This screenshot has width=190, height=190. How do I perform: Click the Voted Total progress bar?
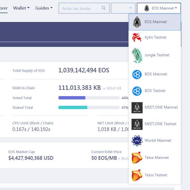(89, 98)
